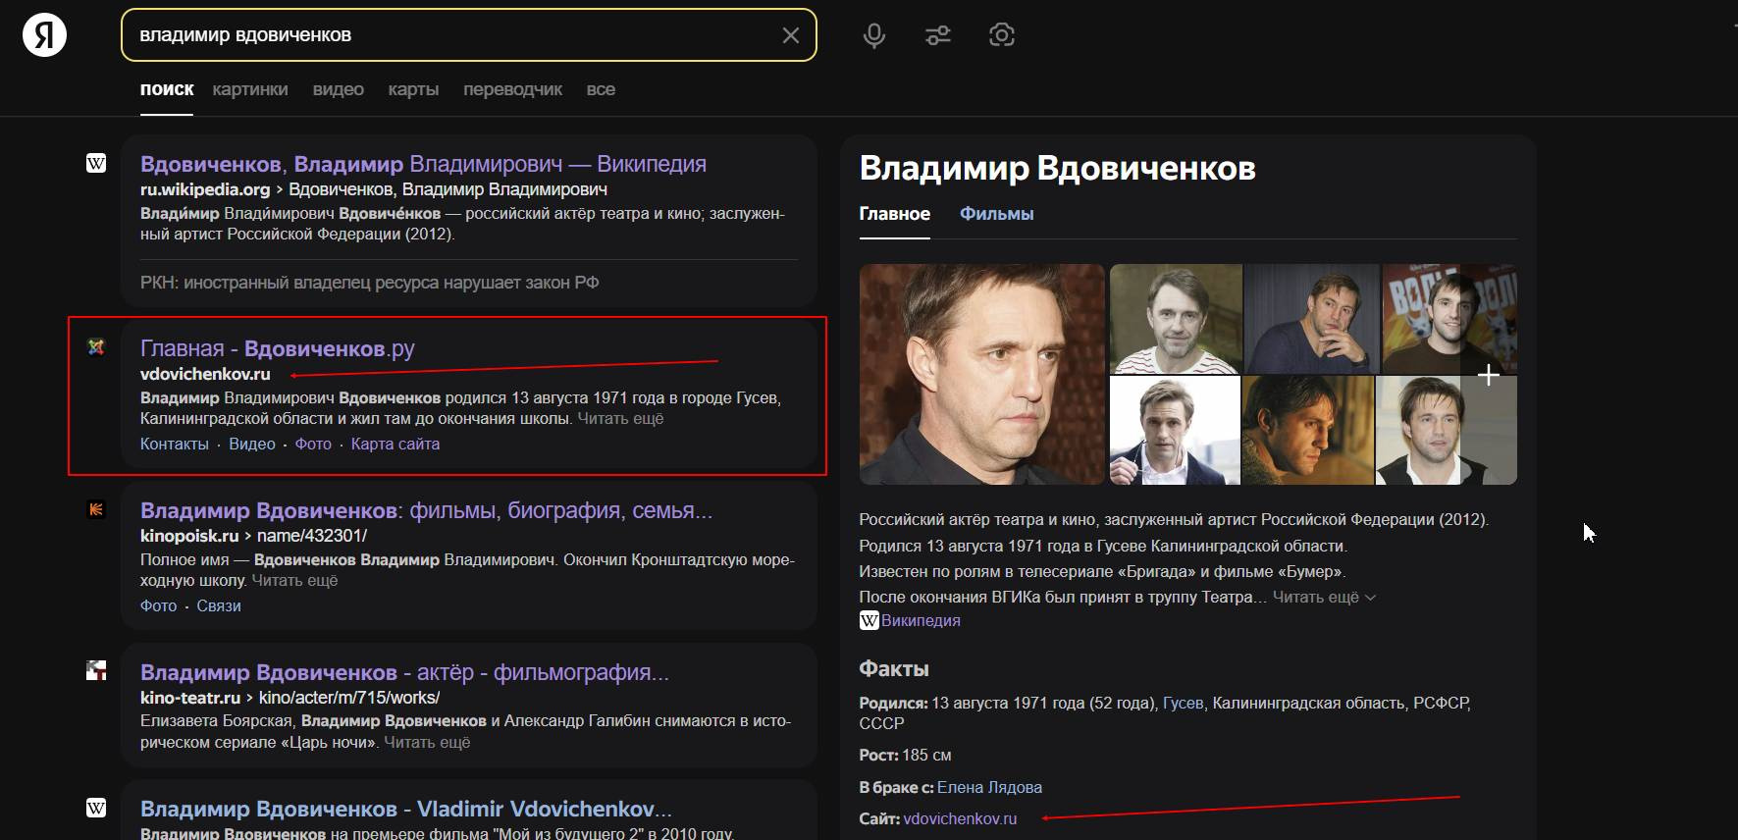Image resolution: width=1738 pixels, height=840 pixels.
Task: Open the Видео sitelink
Action: (252, 444)
